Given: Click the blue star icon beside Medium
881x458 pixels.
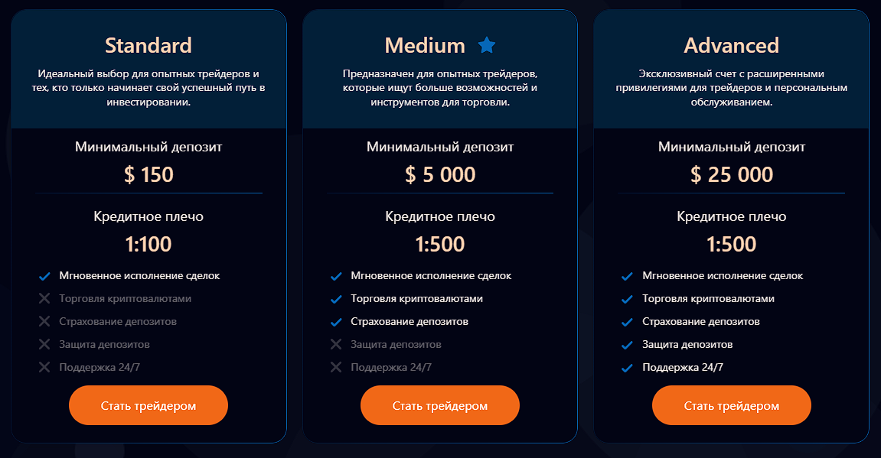Looking at the screenshot, I should tap(488, 45).
